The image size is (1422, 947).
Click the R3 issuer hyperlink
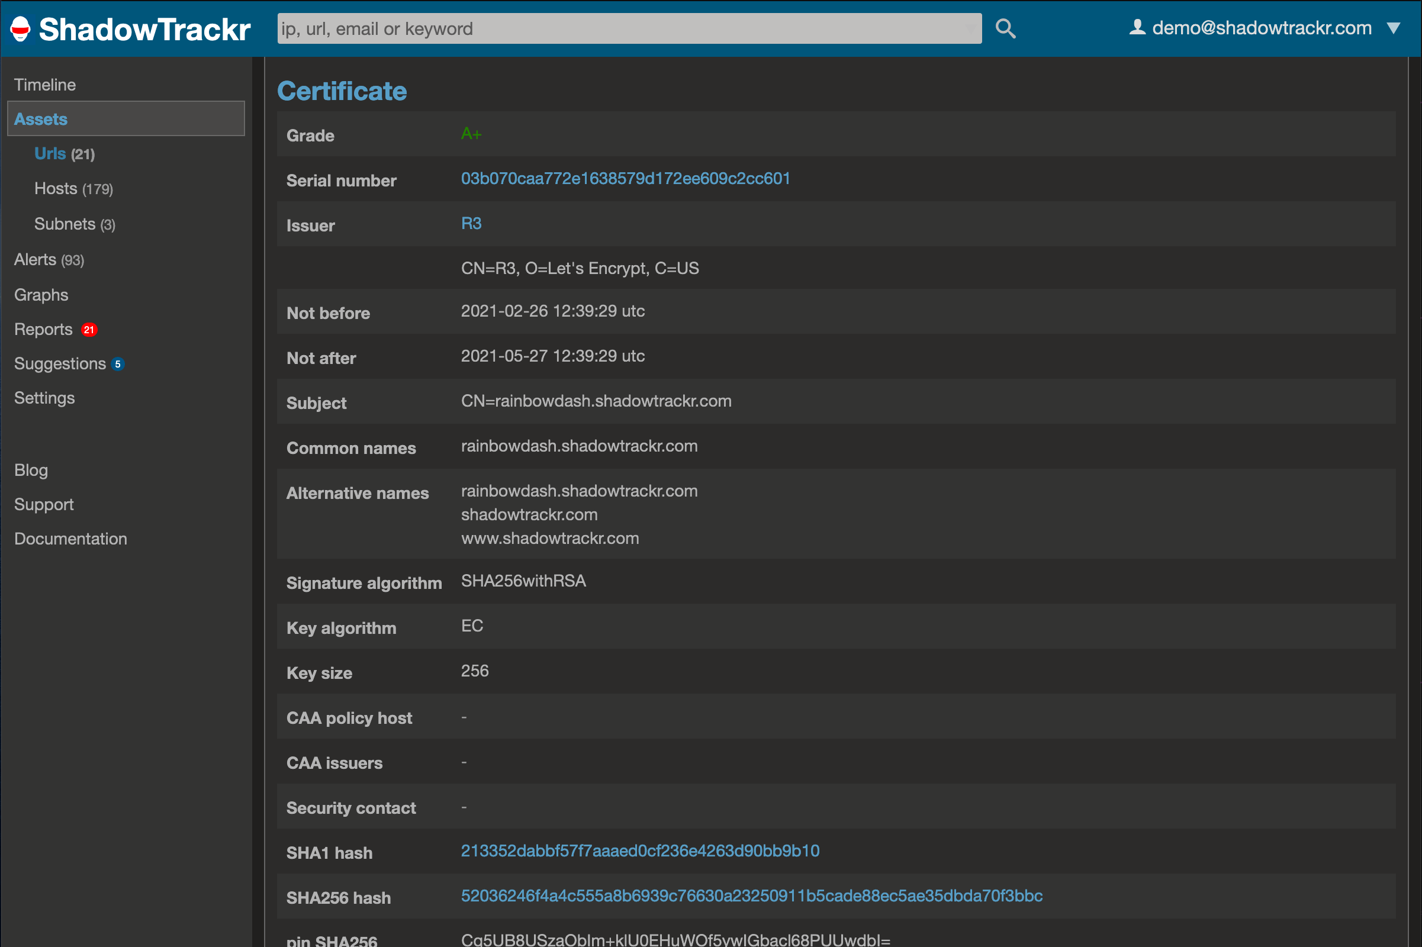[471, 223]
